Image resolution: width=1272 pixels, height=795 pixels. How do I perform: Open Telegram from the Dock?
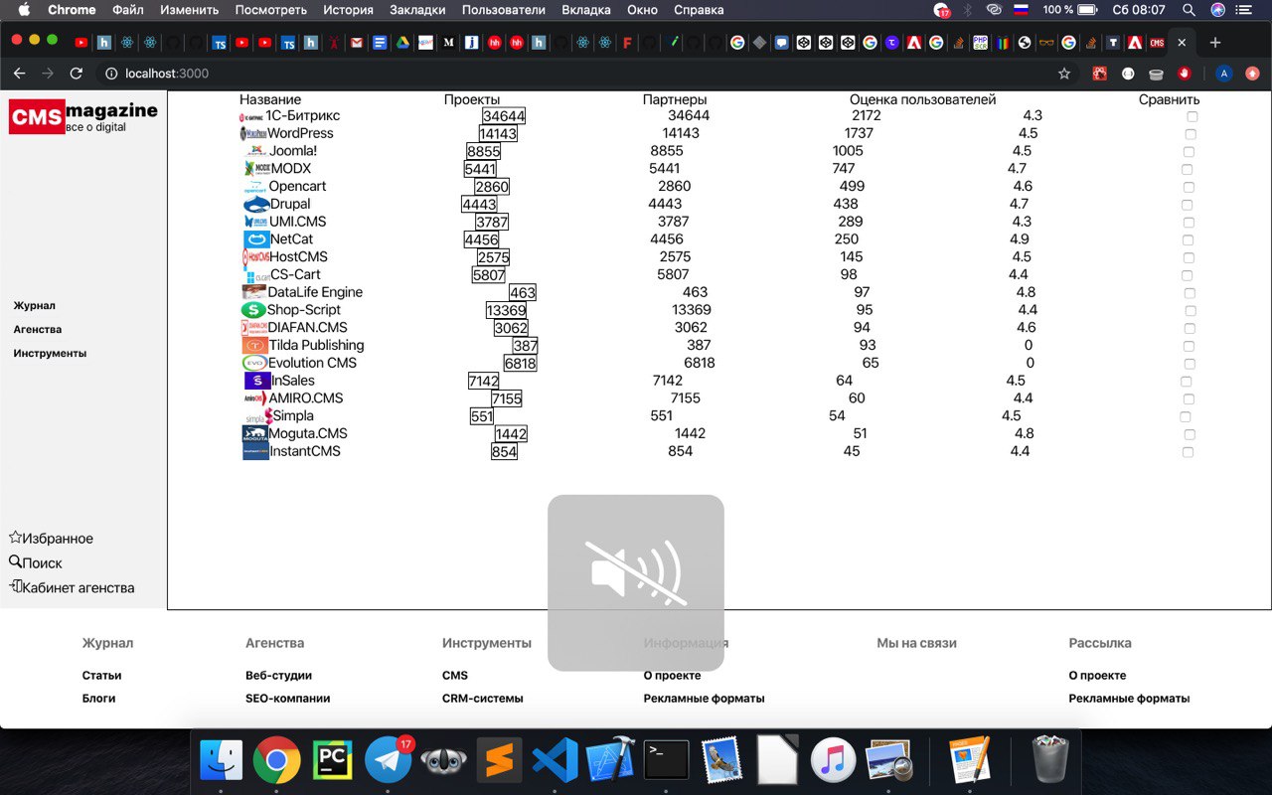coord(389,760)
